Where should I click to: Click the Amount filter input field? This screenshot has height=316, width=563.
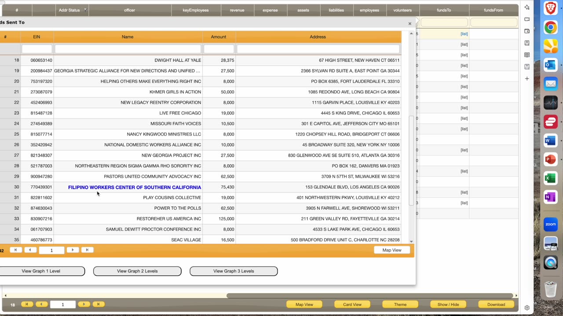click(219, 49)
